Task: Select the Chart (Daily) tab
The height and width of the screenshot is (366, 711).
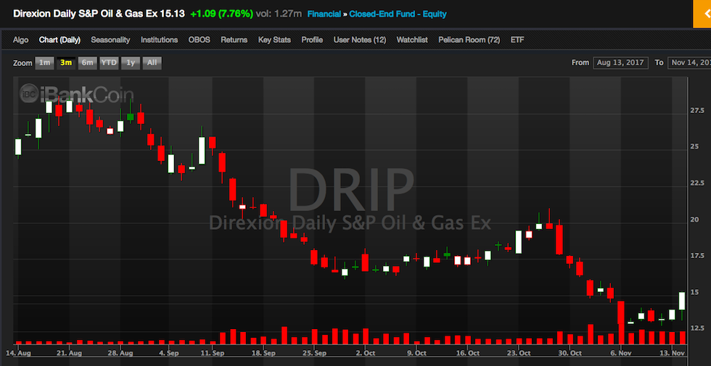Action: pyautogui.click(x=59, y=40)
